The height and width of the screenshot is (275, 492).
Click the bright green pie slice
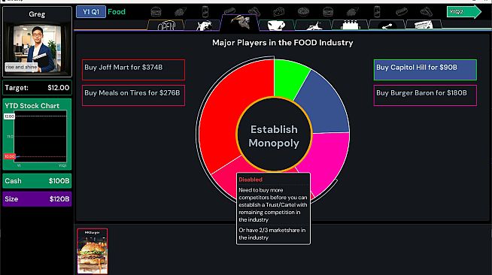point(290,78)
